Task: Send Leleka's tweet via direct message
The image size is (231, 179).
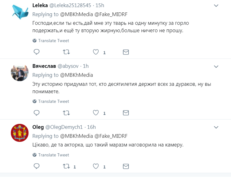Action: point(126,52)
